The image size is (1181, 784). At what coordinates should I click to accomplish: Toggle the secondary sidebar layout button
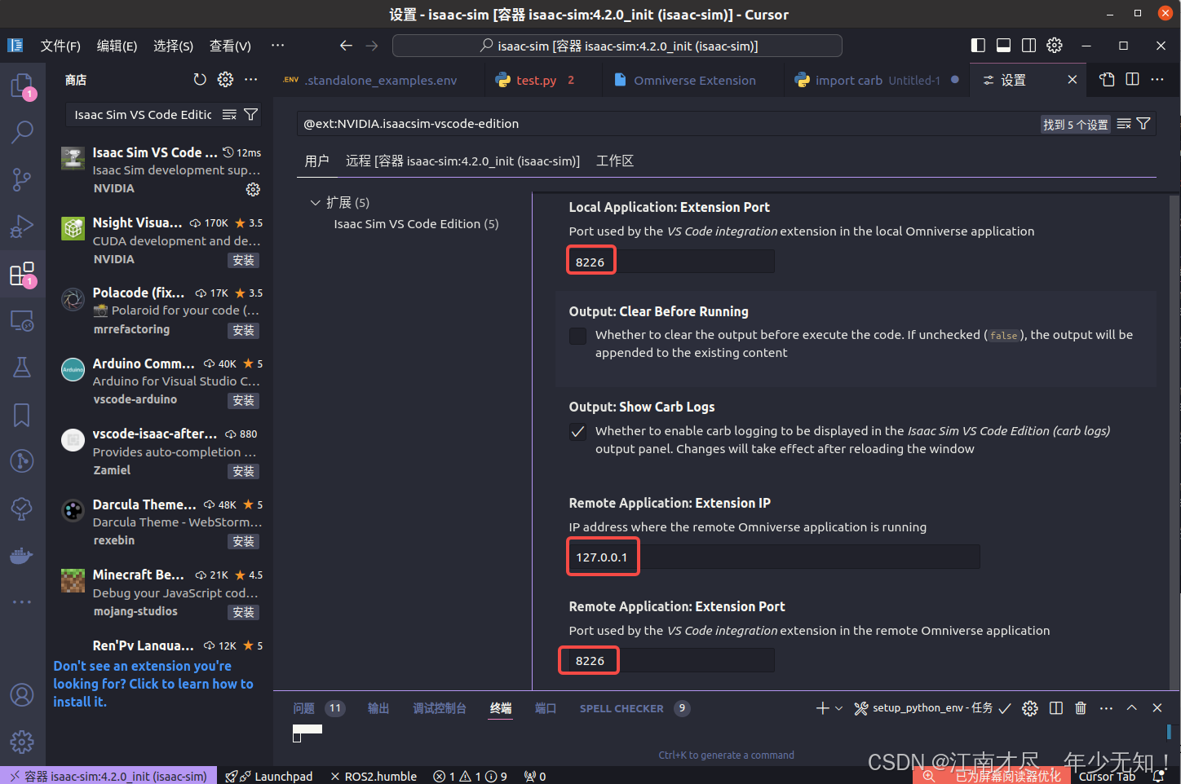(x=1029, y=46)
